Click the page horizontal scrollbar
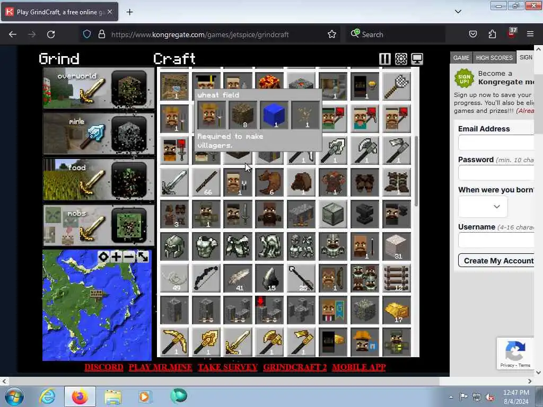Image resolution: width=543 pixels, height=407 pixels. tap(223, 381)
